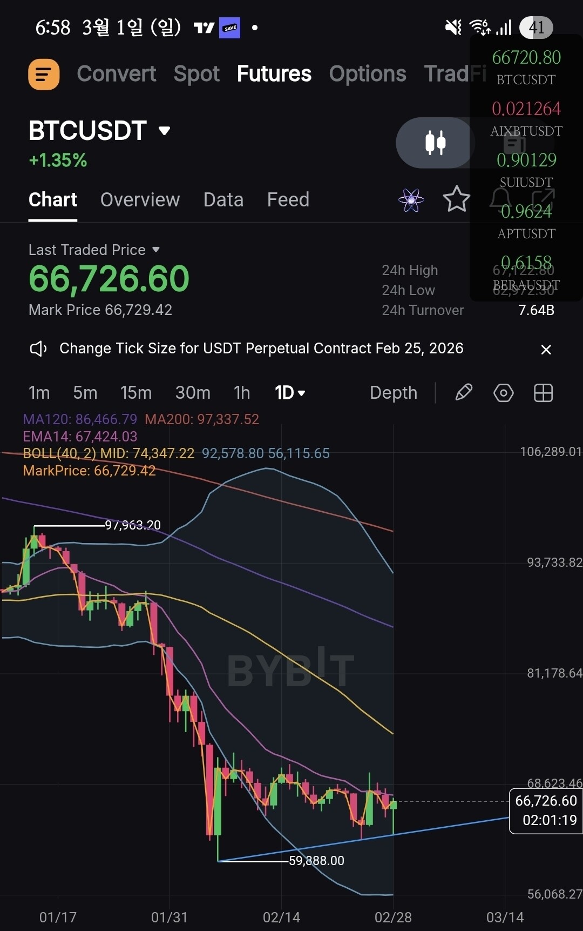The width and height of the screenshot is (583, 931).
Task: Tap the purple atom AI icon
Action: 411,200
